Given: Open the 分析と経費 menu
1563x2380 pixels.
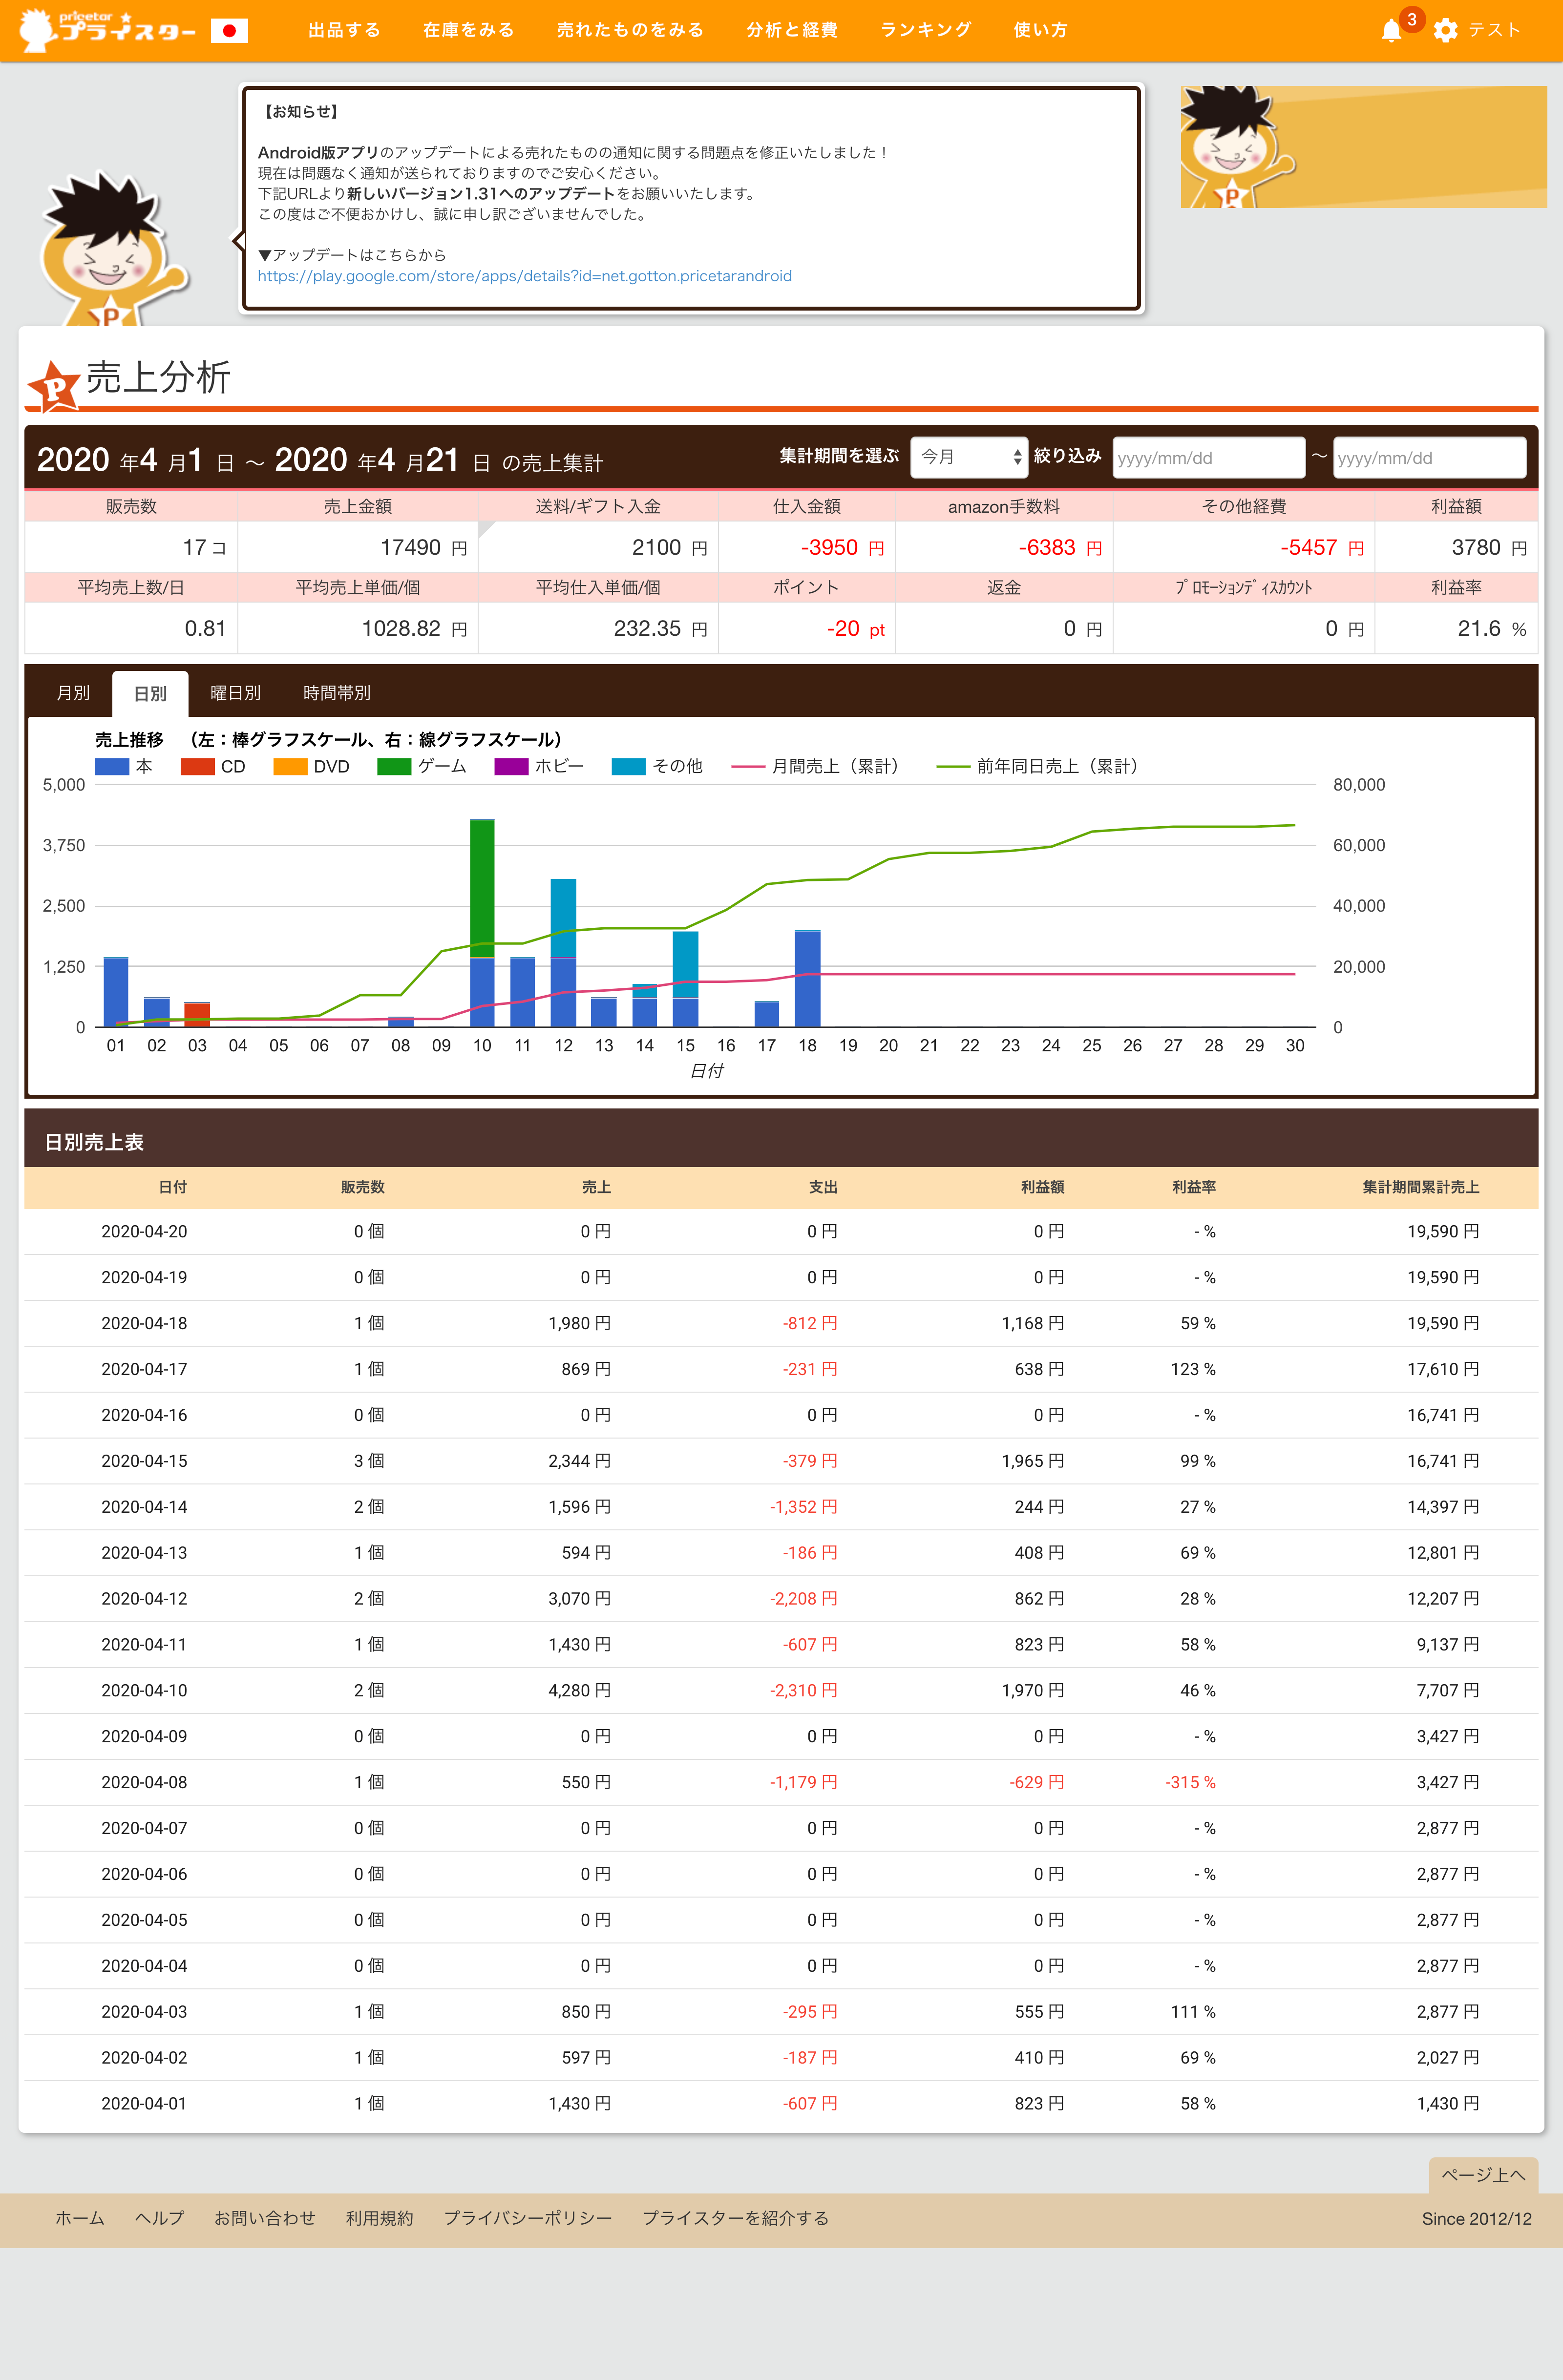Looking at the screenshot, I should [x=792, y=30].
